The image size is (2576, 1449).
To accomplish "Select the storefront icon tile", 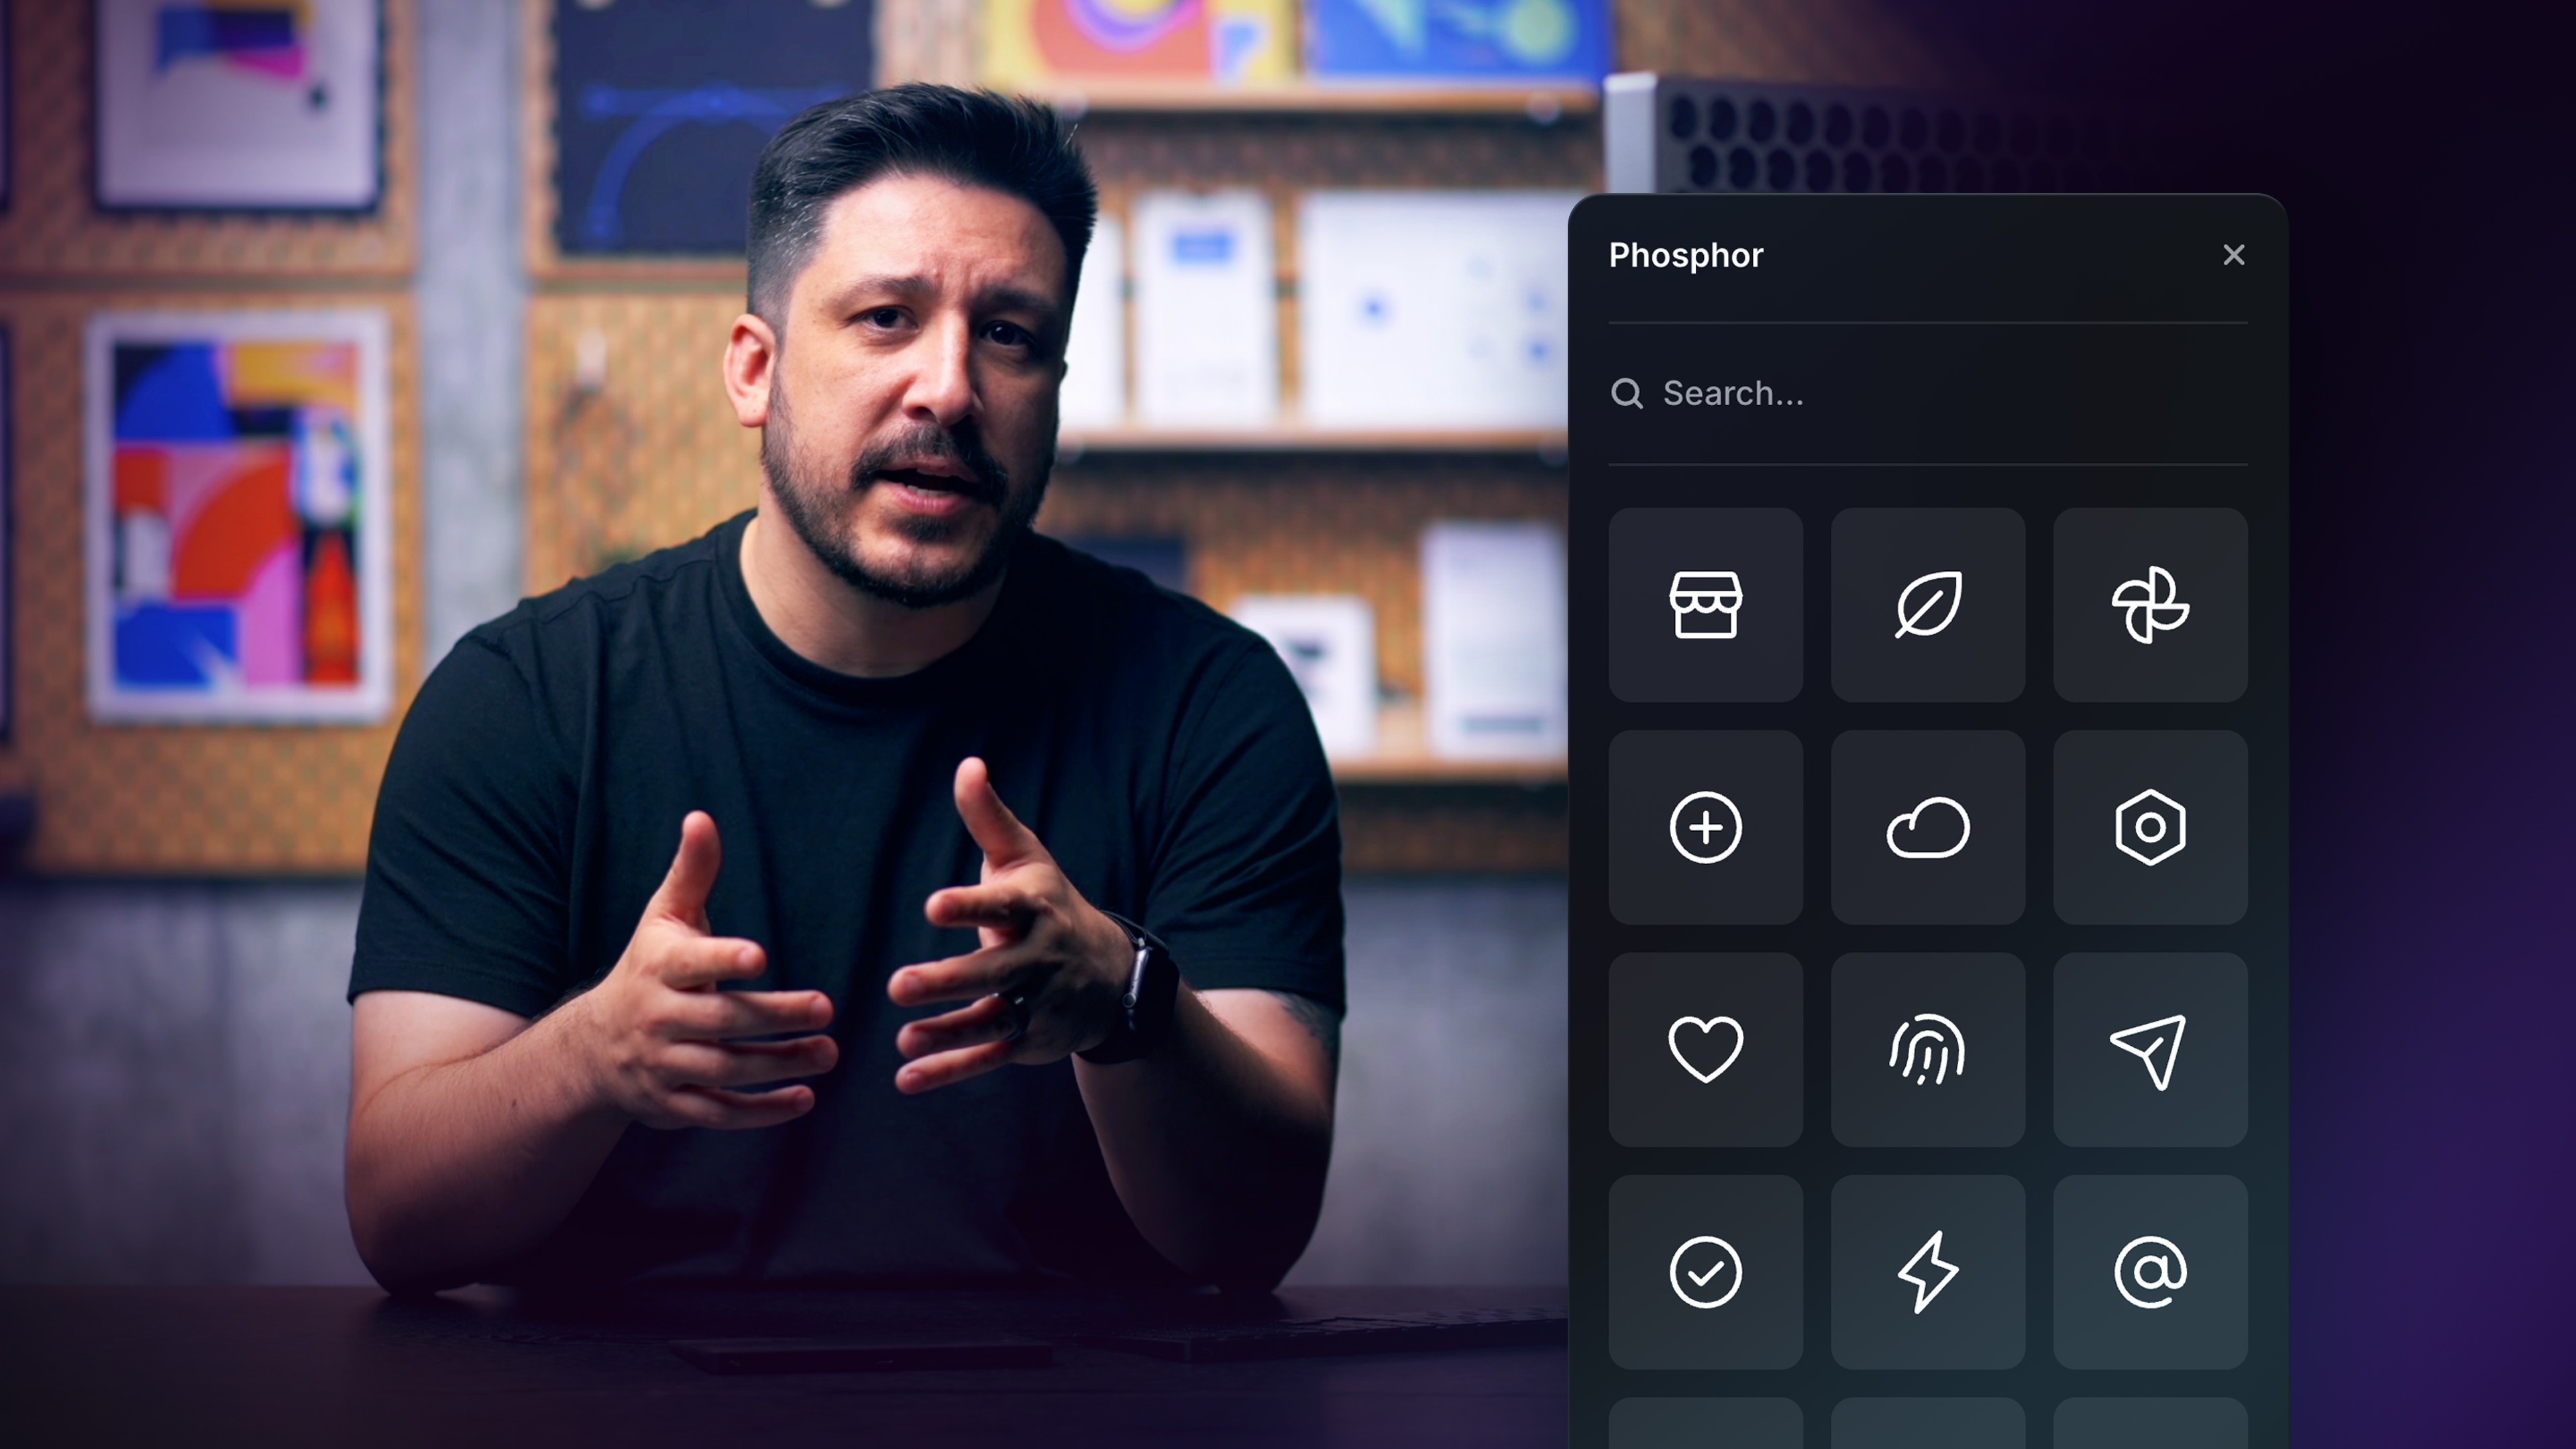I will (x=1705, y=604).
